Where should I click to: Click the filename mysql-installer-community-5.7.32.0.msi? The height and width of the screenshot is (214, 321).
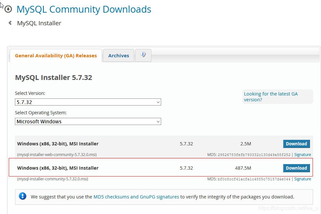point(53,179)
